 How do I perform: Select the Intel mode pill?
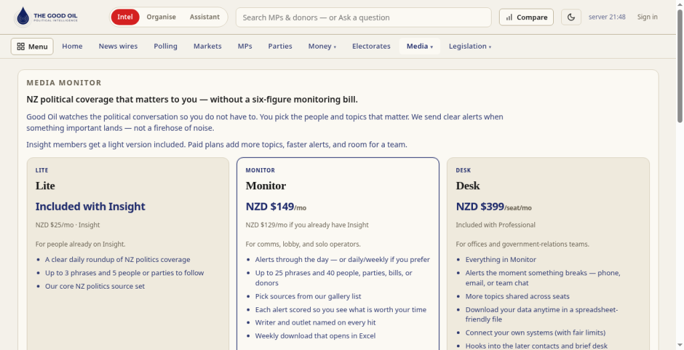(x=125, y=17)
